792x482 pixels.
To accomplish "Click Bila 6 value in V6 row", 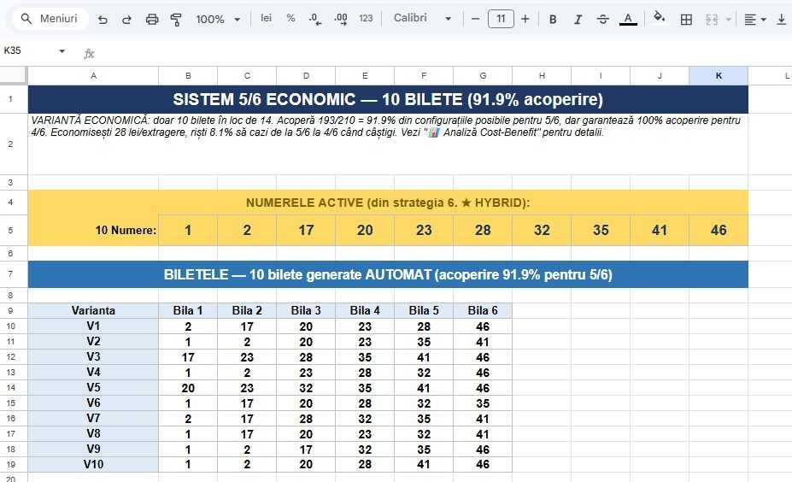I will click(483, 403).
